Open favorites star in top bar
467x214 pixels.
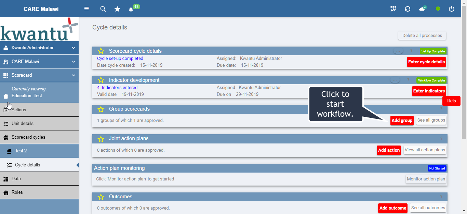[x=117, y=9]
